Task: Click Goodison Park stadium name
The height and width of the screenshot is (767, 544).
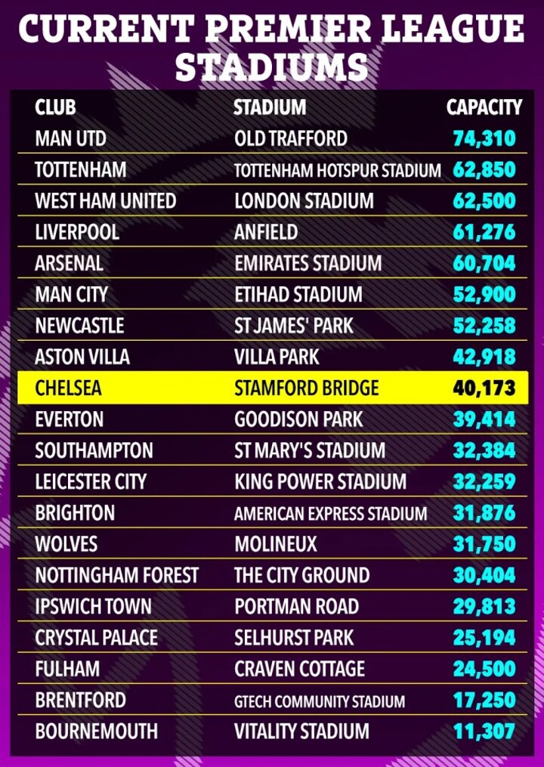Action: [x=298, y=419]
